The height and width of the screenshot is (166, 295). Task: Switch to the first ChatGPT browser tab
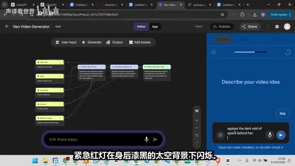click(23, 5)
